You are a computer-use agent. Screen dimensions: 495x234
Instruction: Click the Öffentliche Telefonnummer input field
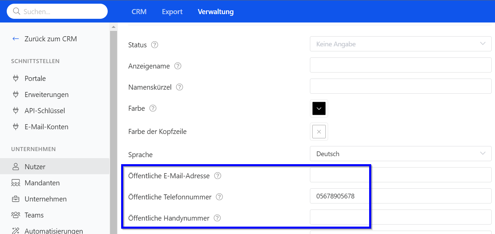[x=400, y=196]
